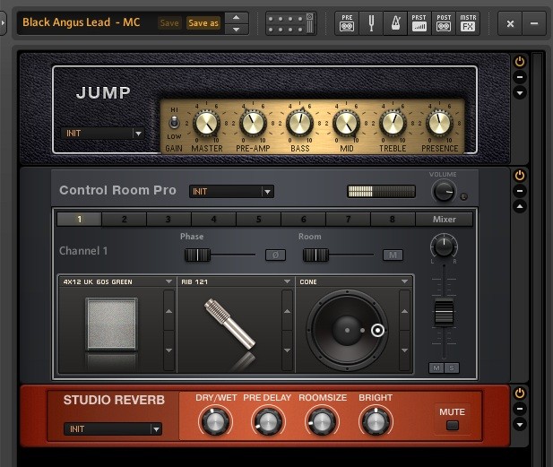Switch to channel tab 7
The image size is (553, 467).
[x=348, y=220]
